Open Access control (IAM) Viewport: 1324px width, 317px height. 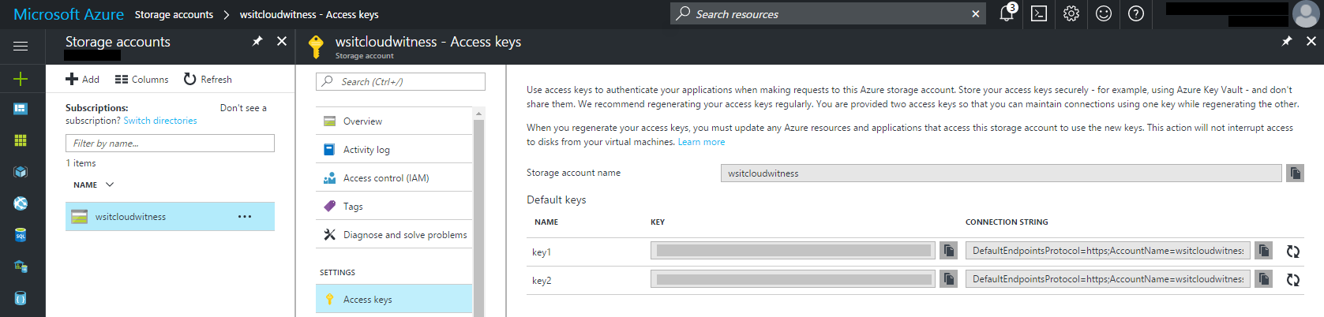pos(394,177)
